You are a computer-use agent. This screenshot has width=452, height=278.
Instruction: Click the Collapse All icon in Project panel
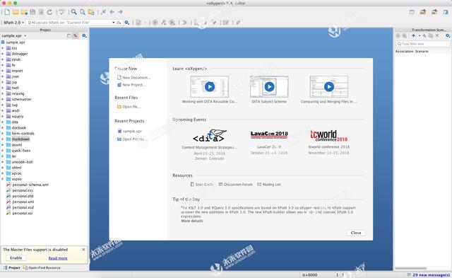pos(69,36)
